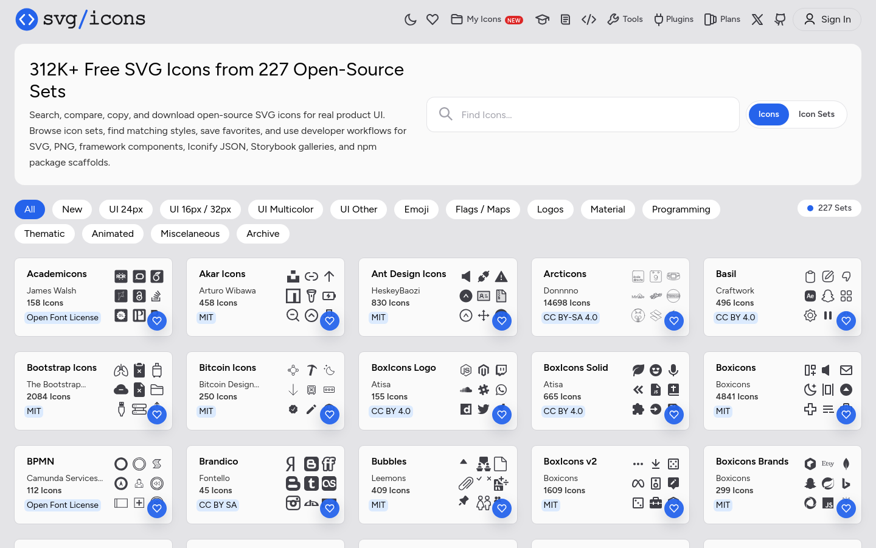Toggle dark mode with the moon icon

click(411, 19)
